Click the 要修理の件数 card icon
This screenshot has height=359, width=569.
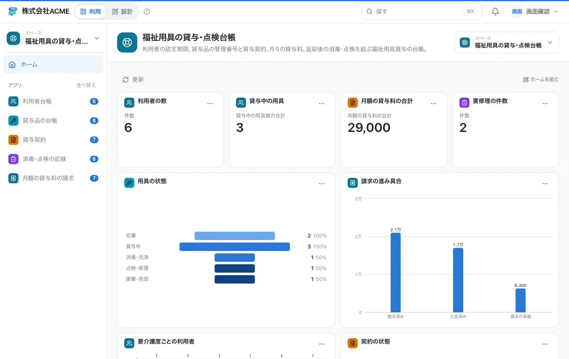[x=464, y=103]
